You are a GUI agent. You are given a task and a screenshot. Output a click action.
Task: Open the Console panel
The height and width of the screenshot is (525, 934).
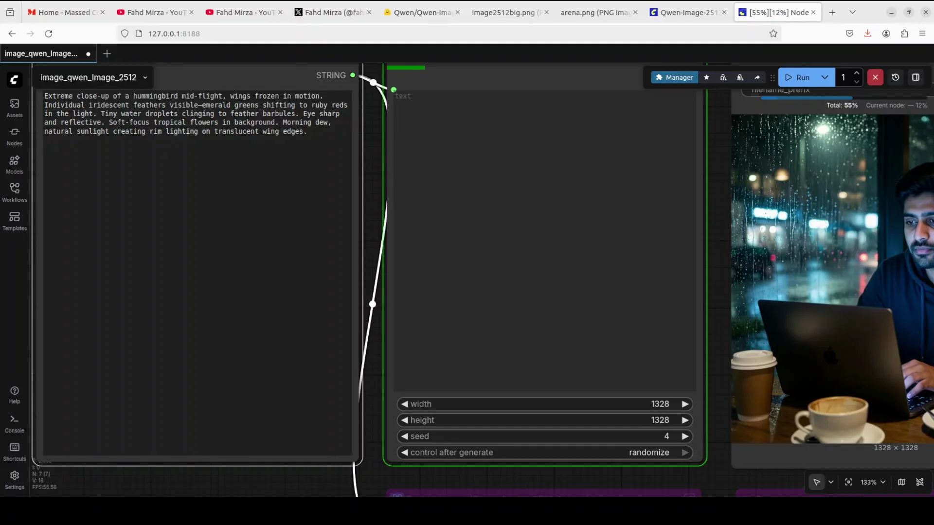14,422
